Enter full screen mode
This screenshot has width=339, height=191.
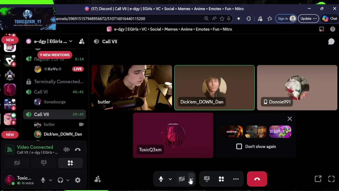331,179
